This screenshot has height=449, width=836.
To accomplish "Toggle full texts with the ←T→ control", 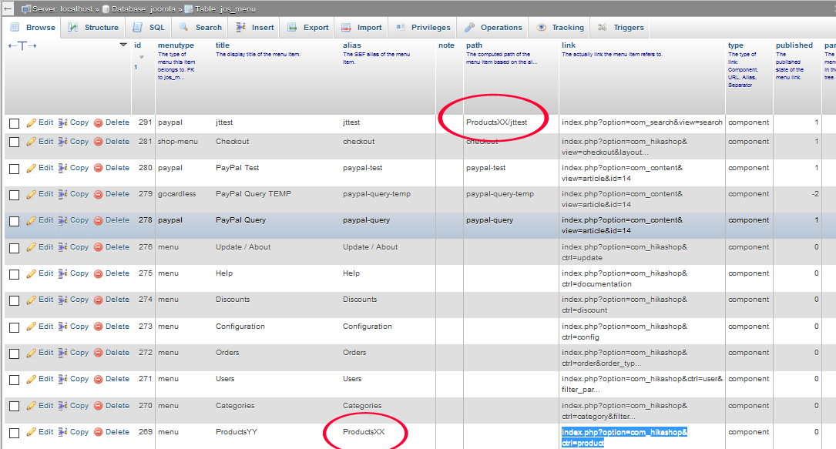I will click(x=22, y=45).
